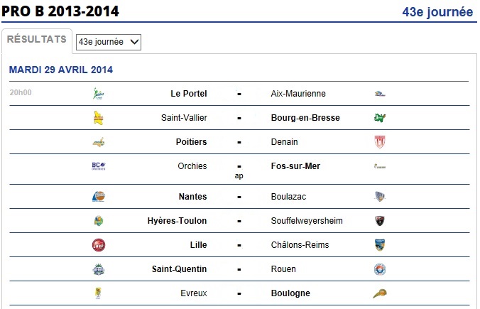This screenshot has height=309, width=480.
Task: Click the BC Orchies logo
Action: (x=98, y=166)
